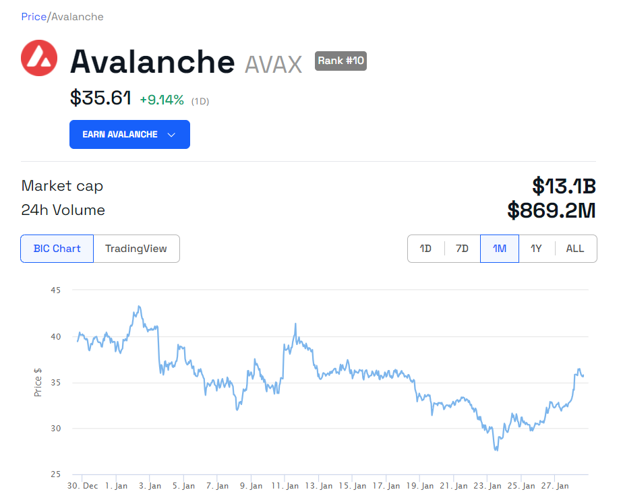Select the 1M time range
621x498 pixels.
point(499,249)
